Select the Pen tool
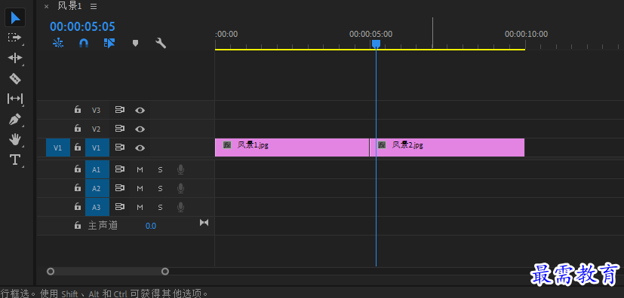The width and height of the screenshot is (624, 298). (15, 119)
